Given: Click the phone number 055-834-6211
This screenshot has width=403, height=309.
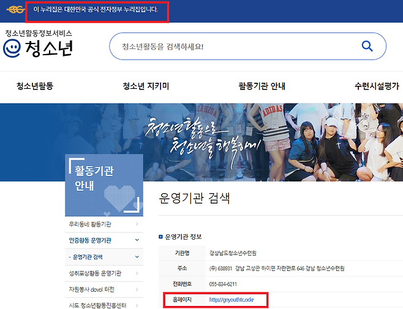Looking at the screenshot, I should coord(223,284).
